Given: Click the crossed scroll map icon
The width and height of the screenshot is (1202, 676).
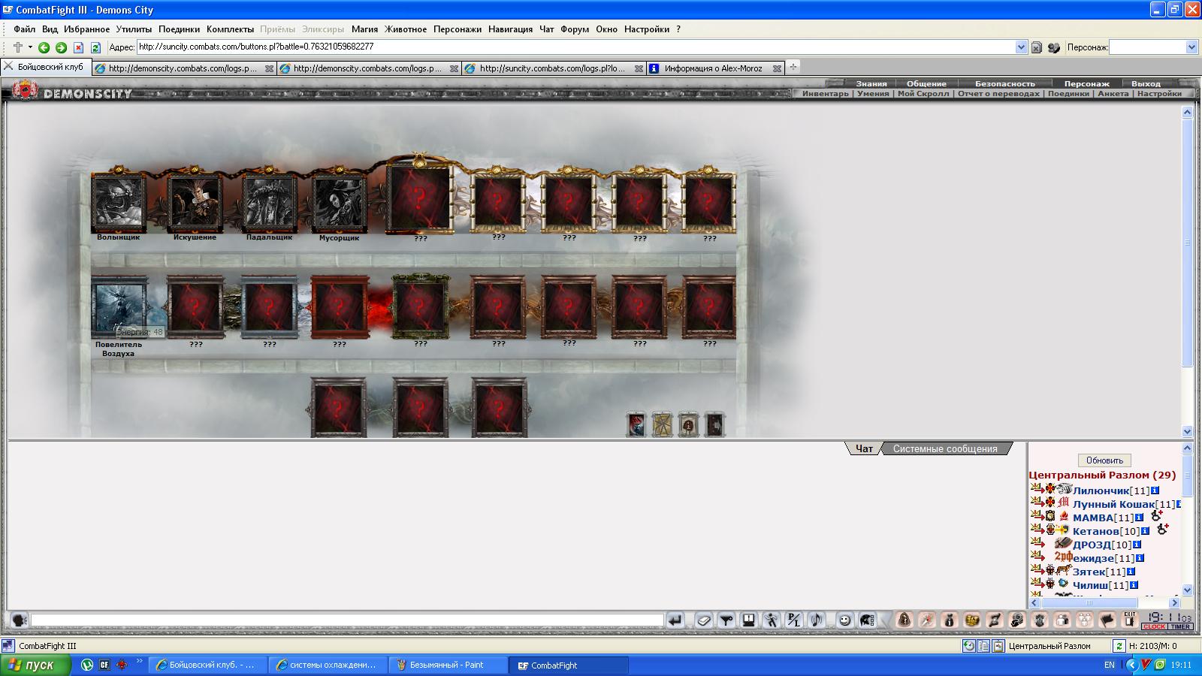Looking at the screenshot, I should [662, 424].
